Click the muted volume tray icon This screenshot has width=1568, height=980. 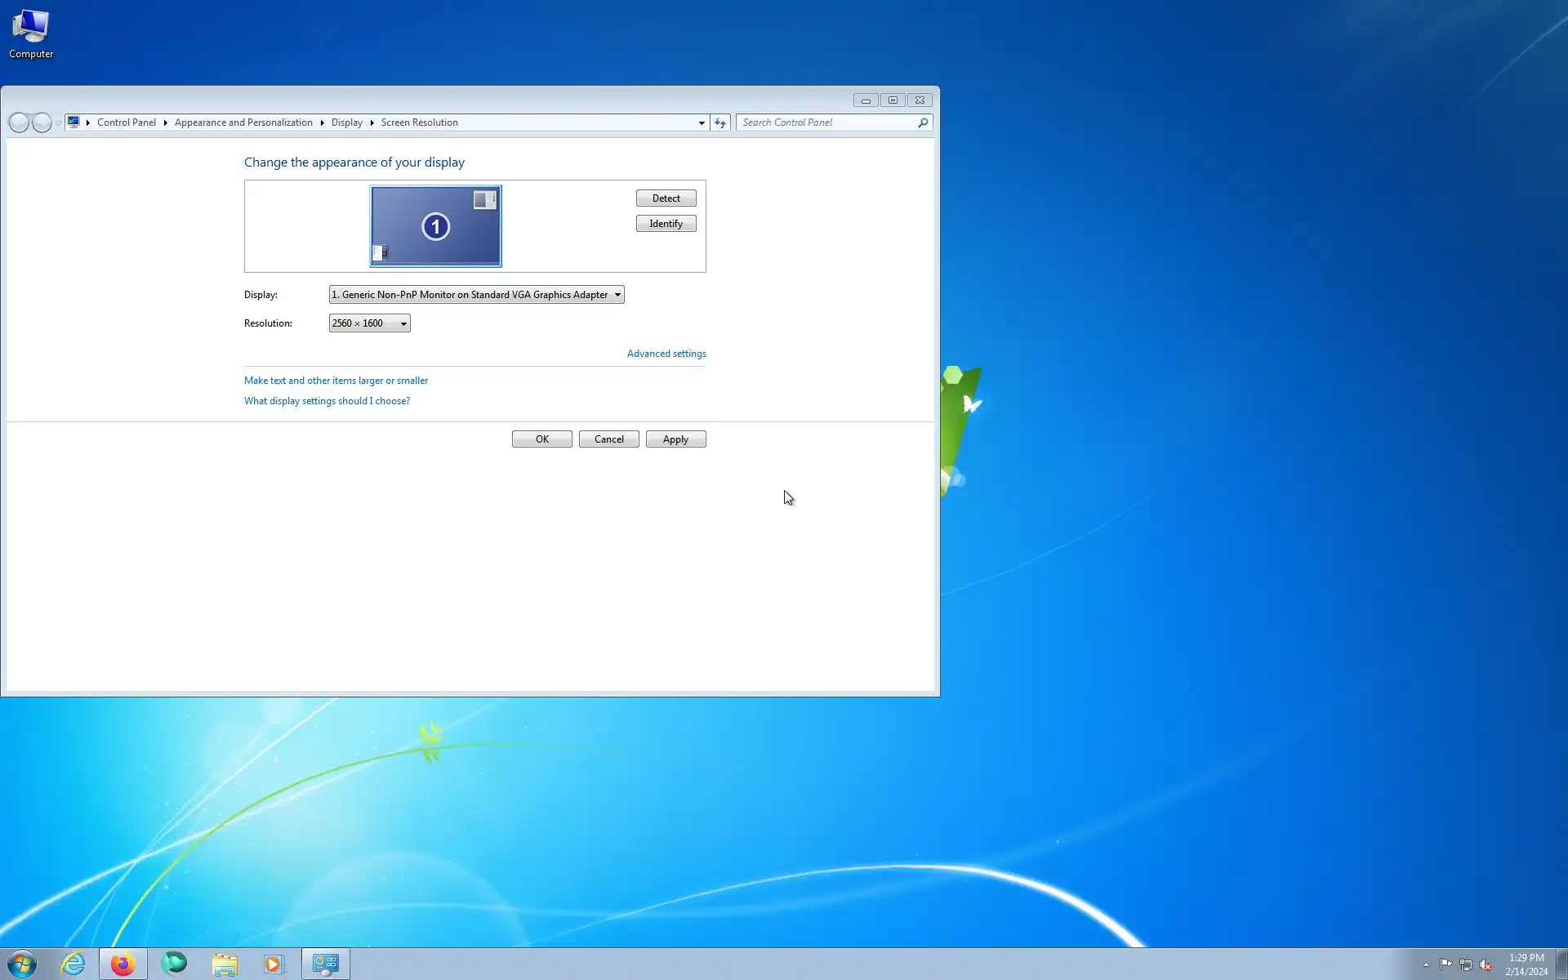click(1486, 964)
